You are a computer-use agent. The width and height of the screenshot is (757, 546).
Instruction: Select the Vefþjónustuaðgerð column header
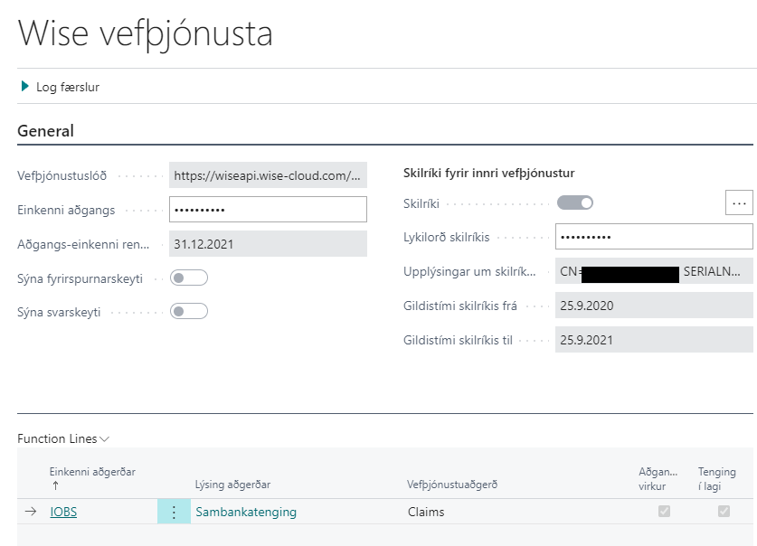450,485
